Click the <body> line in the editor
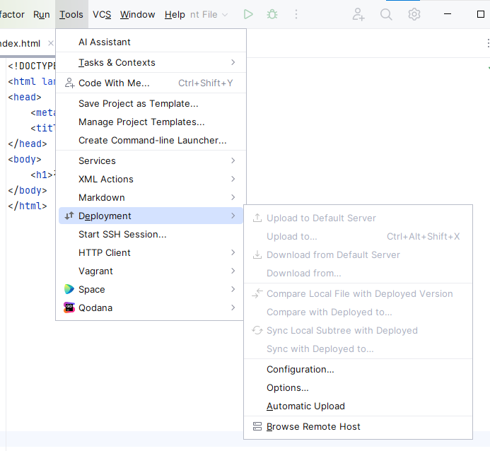This screenshot has width=490, height=451. pos(25,159)
